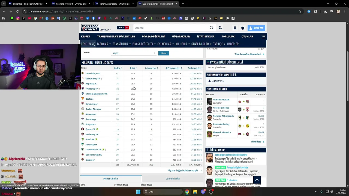Click the scroll-to-top arrow button
Viewport: 349px width, 196px height.
(x=257, y=180)
